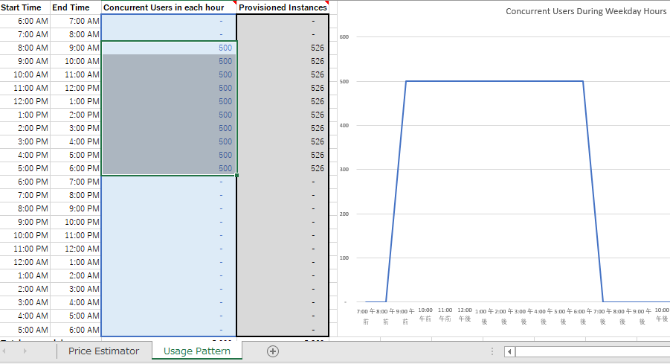Open the Price Estimator sheet tab
This screenshot has width=670, height=364.
tap(104, 351)
